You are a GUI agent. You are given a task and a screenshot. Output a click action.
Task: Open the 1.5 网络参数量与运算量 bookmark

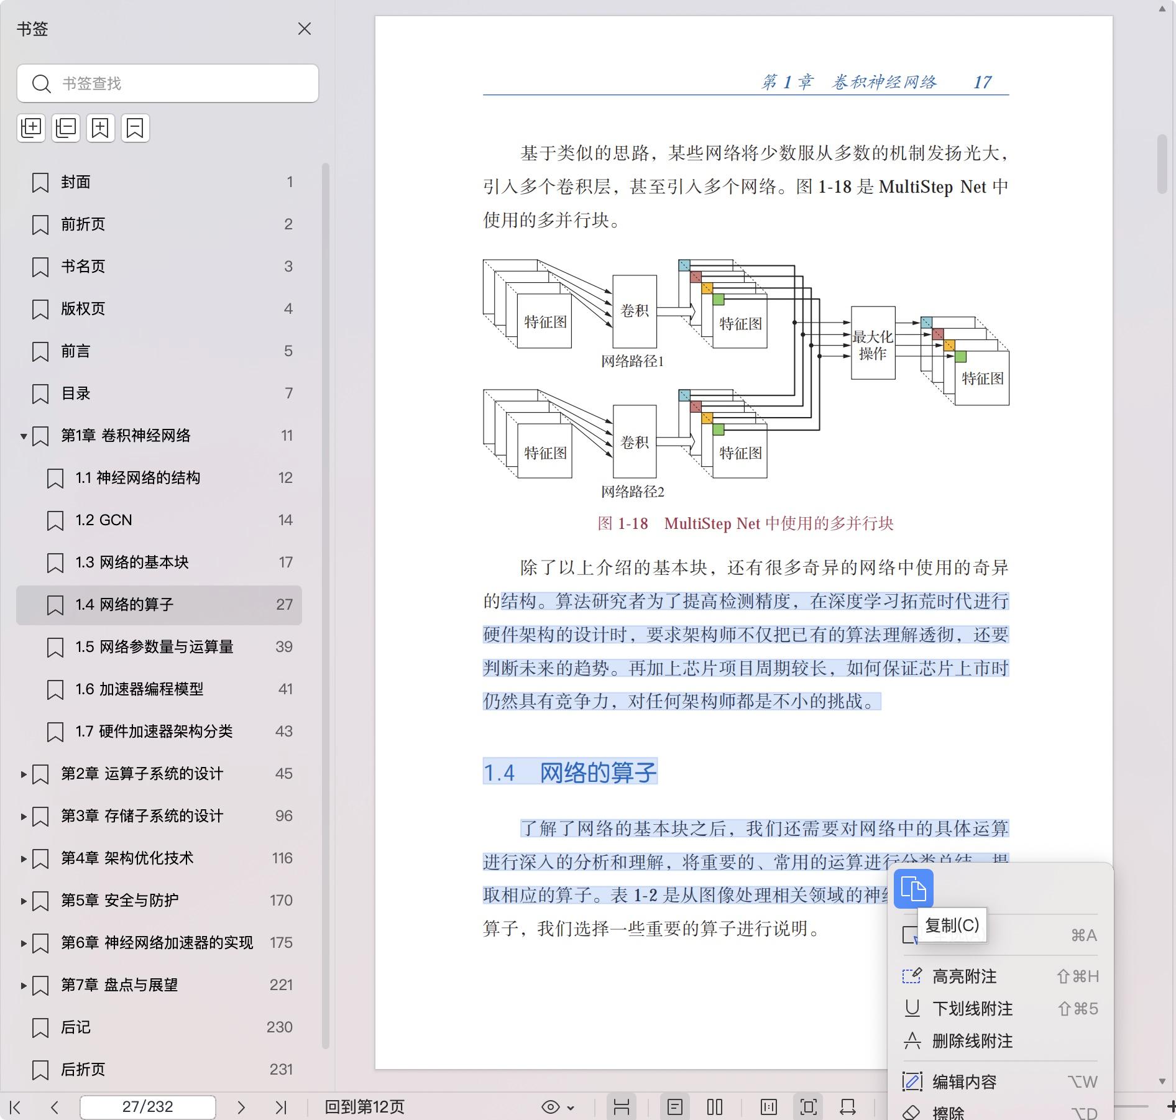point(154,647)
